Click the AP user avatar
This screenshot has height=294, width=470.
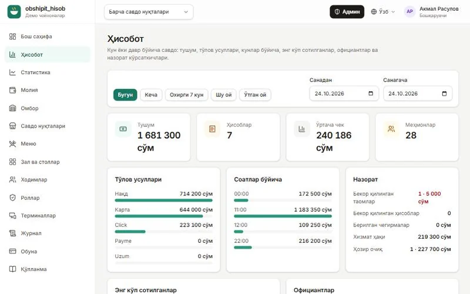tap(409, 11)
